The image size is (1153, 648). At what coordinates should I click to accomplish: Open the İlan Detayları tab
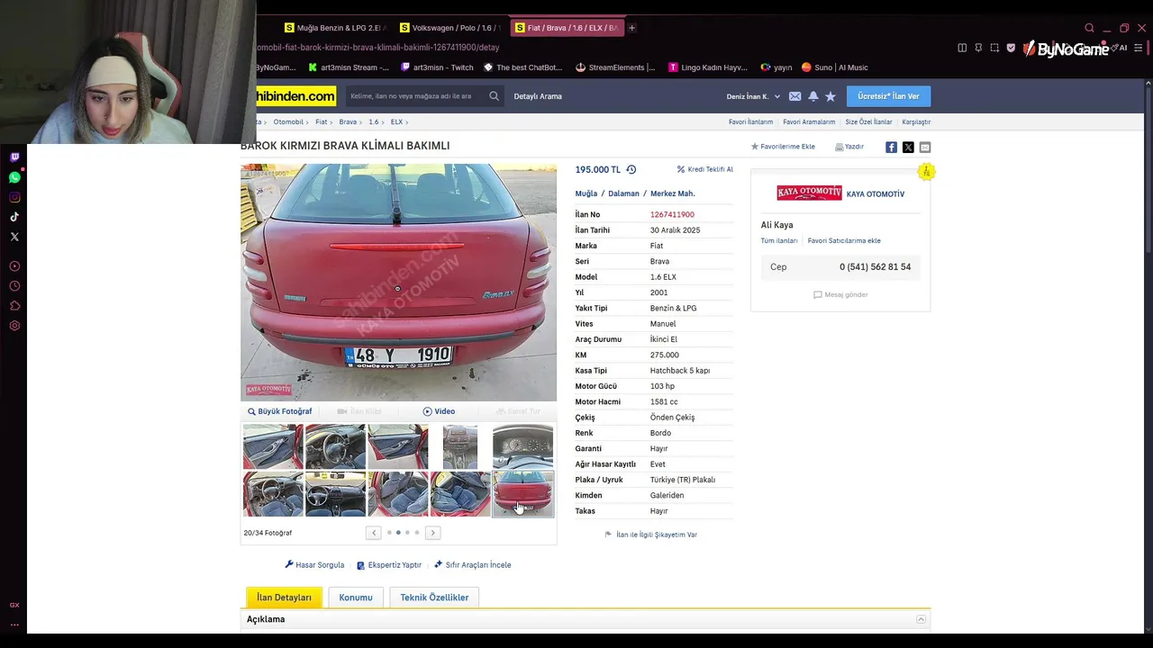pos(284,598)
